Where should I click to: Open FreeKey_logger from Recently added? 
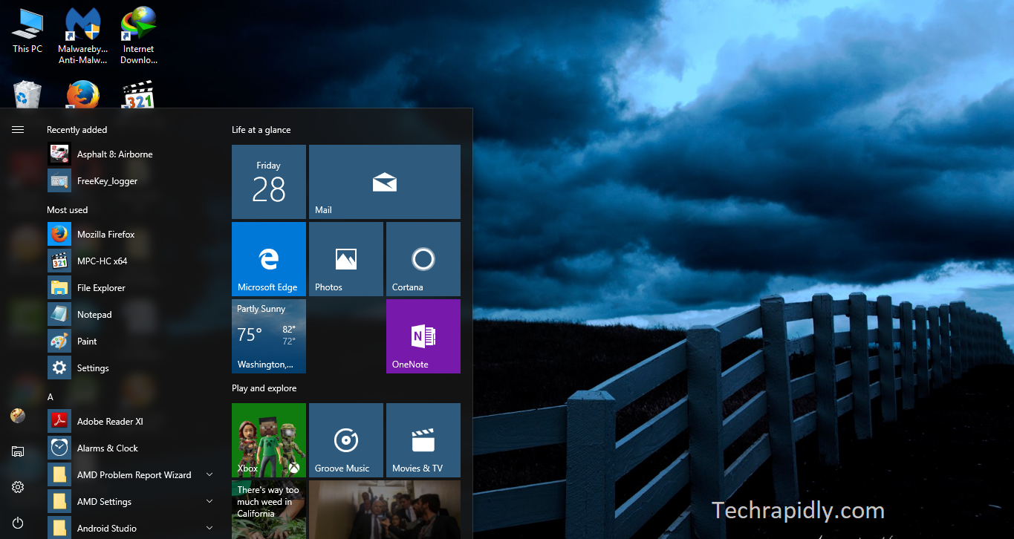pos(131,181)
